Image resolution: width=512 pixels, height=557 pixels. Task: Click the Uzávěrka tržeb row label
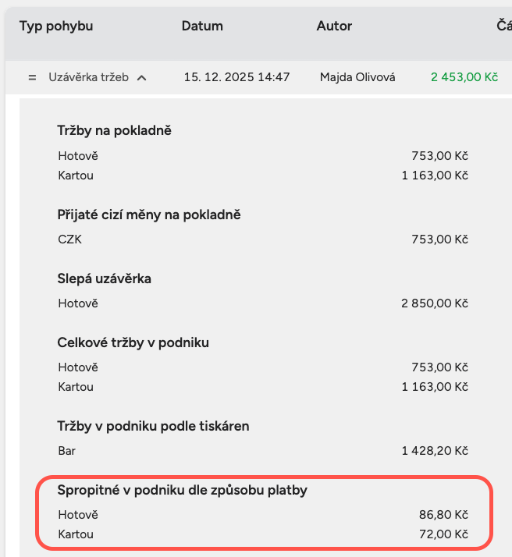(x=88, y=77)
